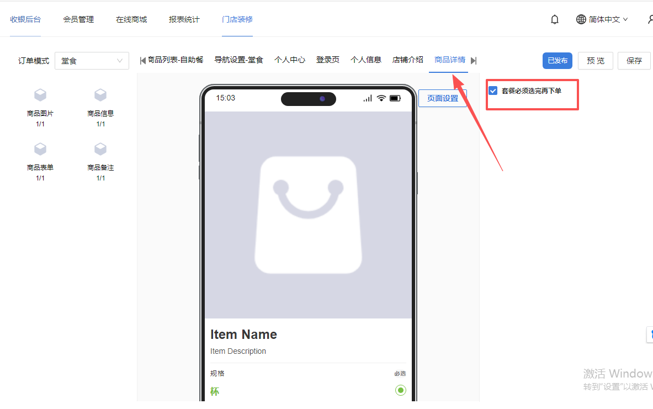Click the 商品信息 component icon
Viewport: 653px width, 409px height.
[x=100, y=95]
